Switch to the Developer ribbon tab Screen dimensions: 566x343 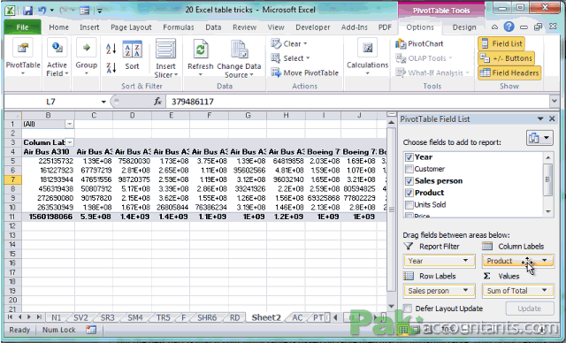312,27
